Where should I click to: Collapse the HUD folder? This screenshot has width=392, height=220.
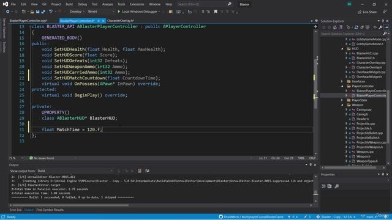coord(342,49)
